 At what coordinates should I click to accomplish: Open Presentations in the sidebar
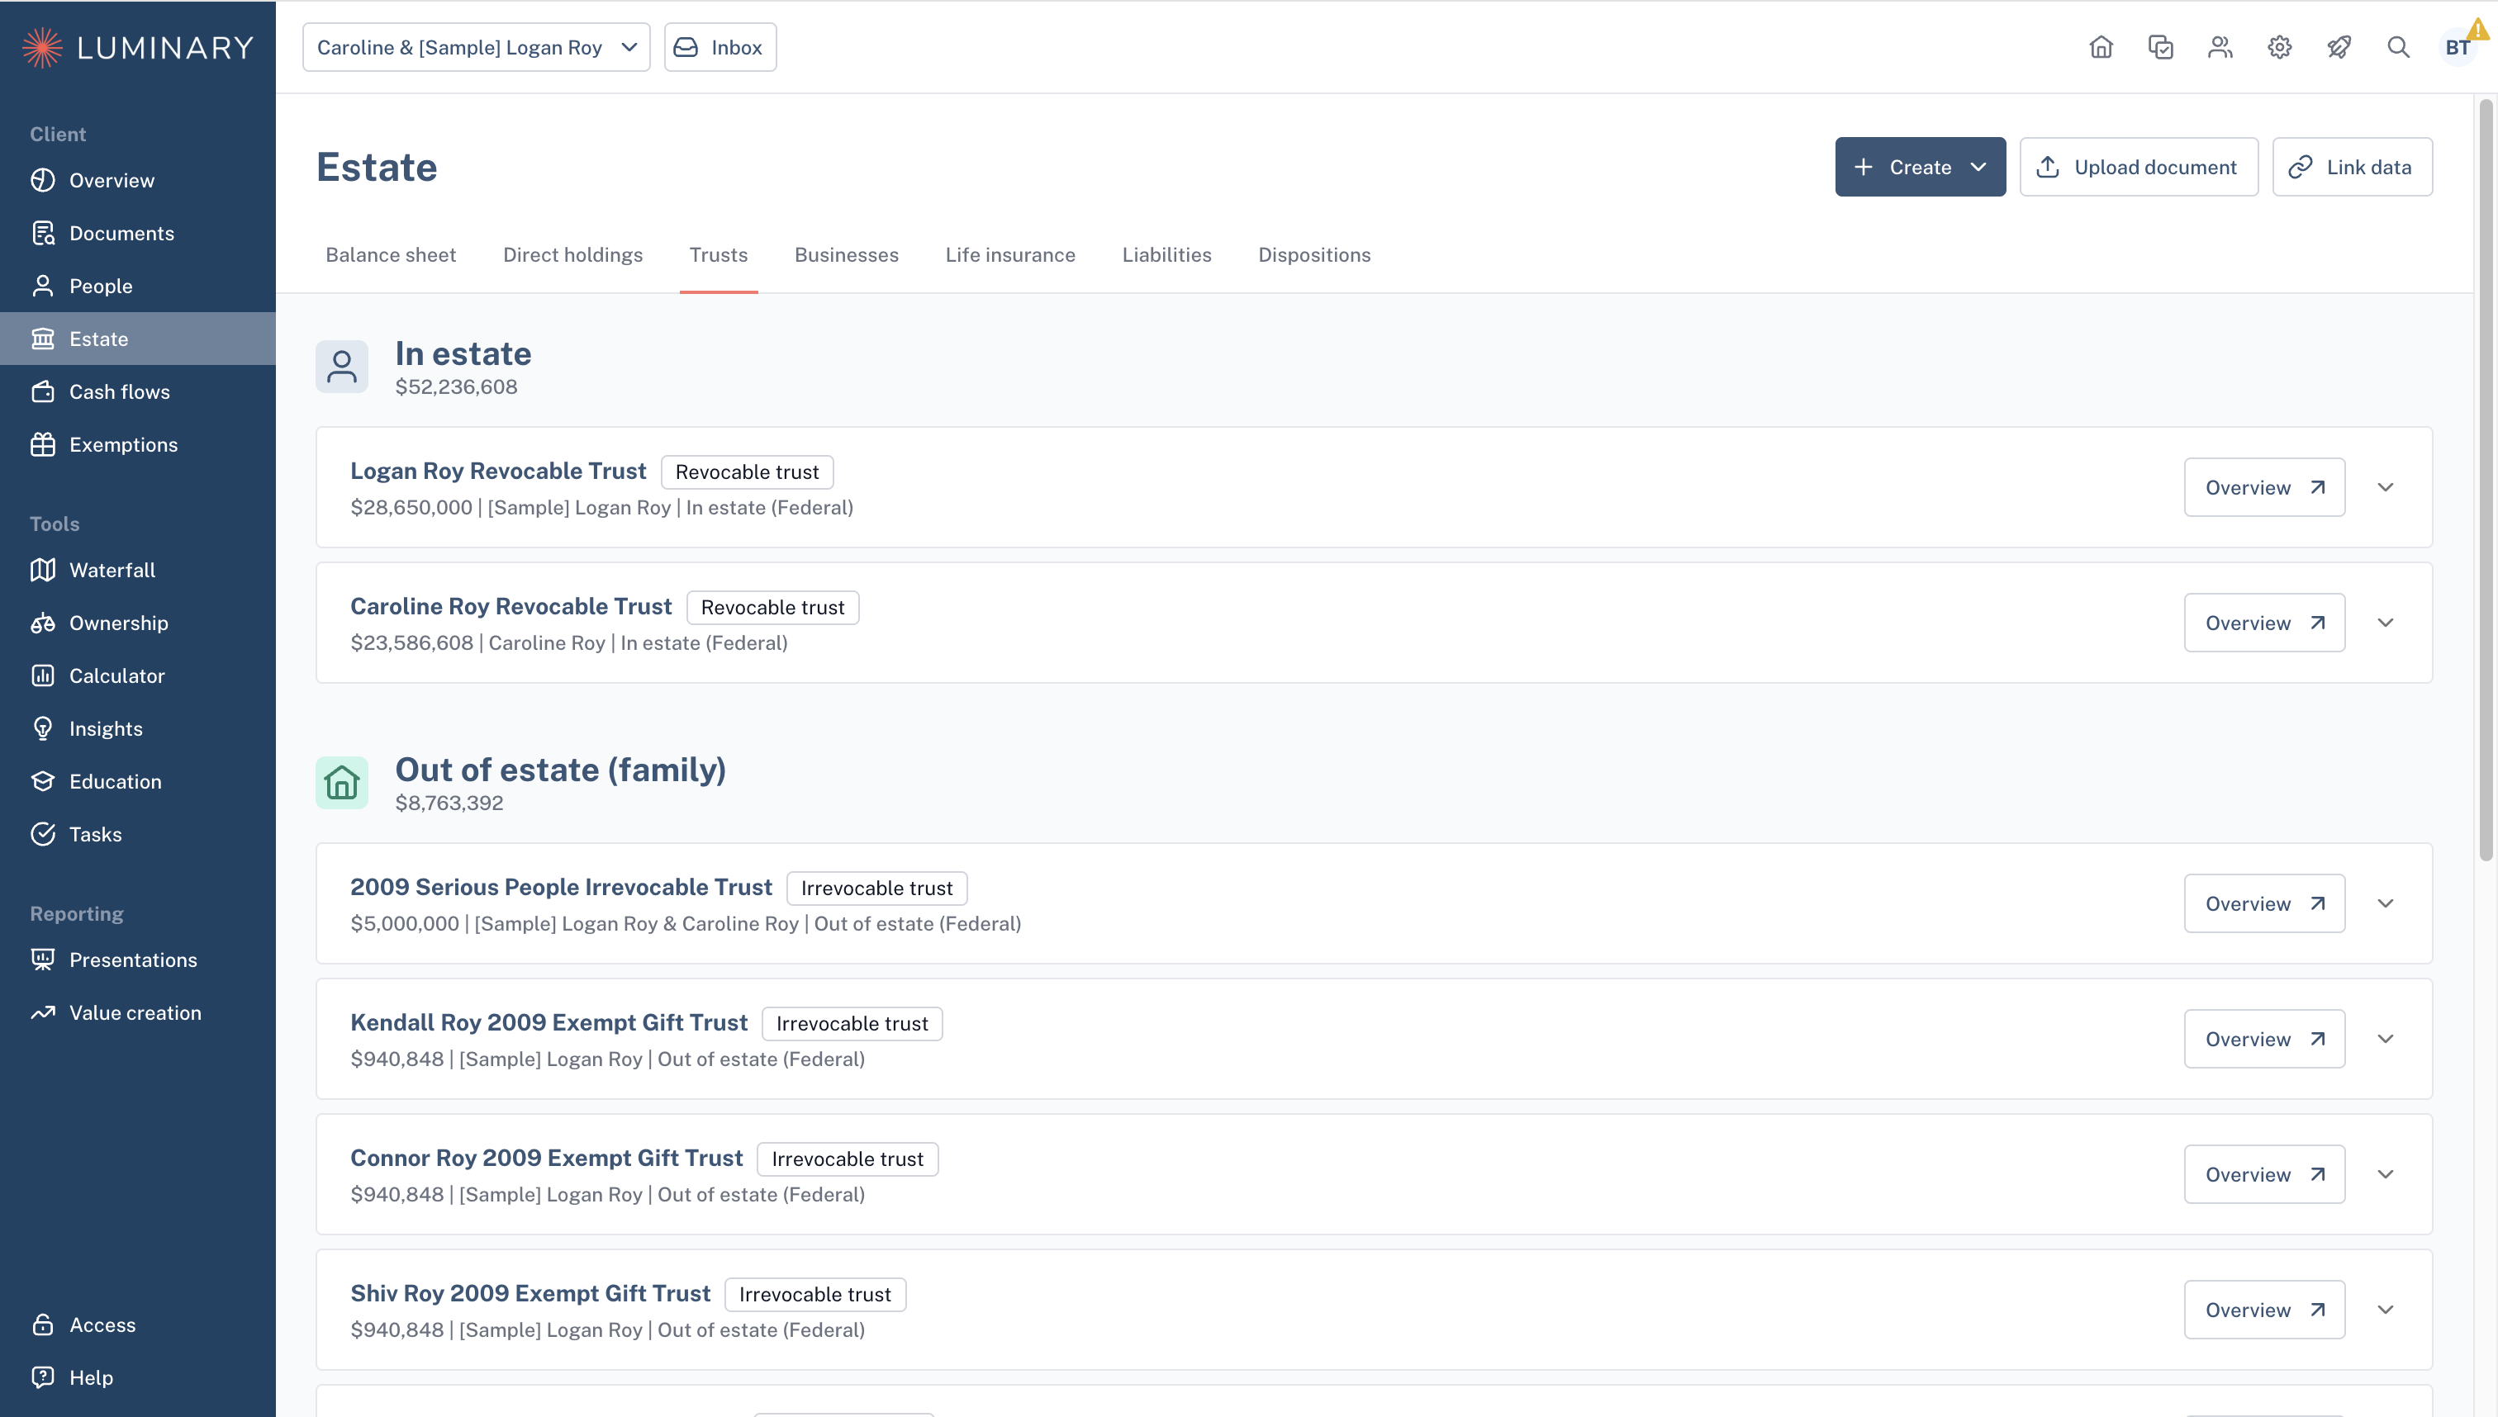[x=138, y=960]
